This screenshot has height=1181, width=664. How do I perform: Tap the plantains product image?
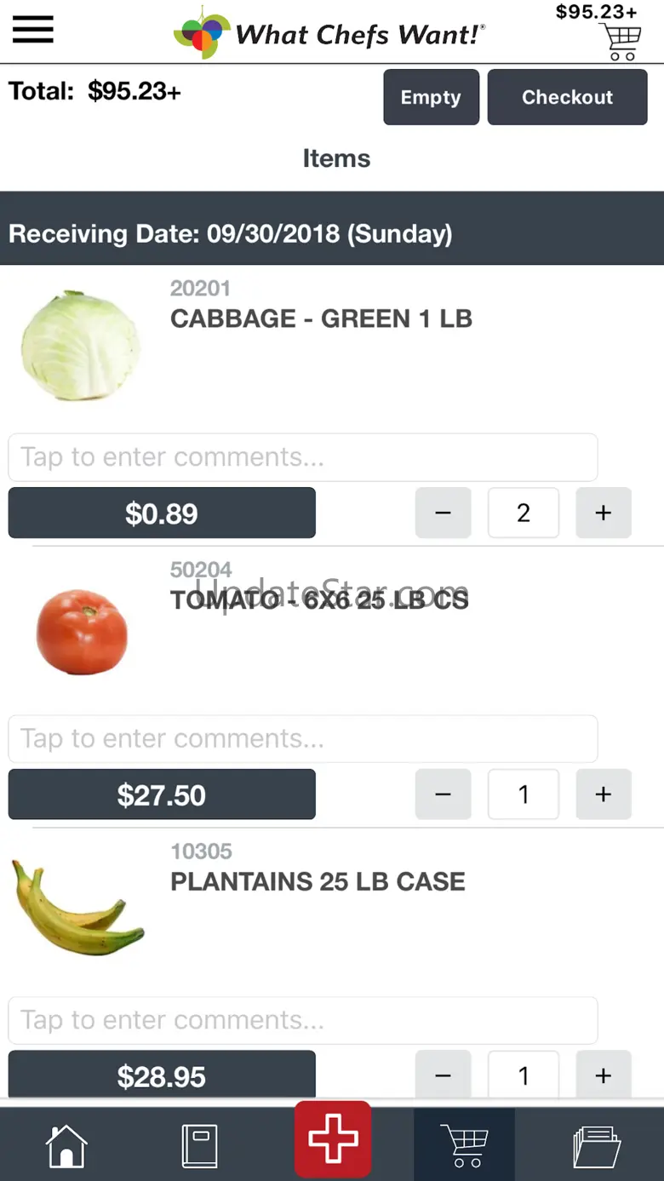[x=78, y=909]
